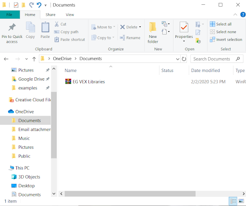The image size is (246, 206).
Task: Switch to large icons view in status bar
Action: click(241, 201)
